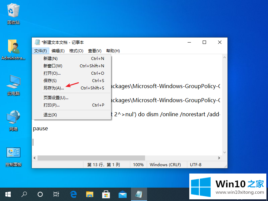Open Microsoft Edge from the taskbar
Viewport: 268px width, 201px height.
[x=73, y=194]
